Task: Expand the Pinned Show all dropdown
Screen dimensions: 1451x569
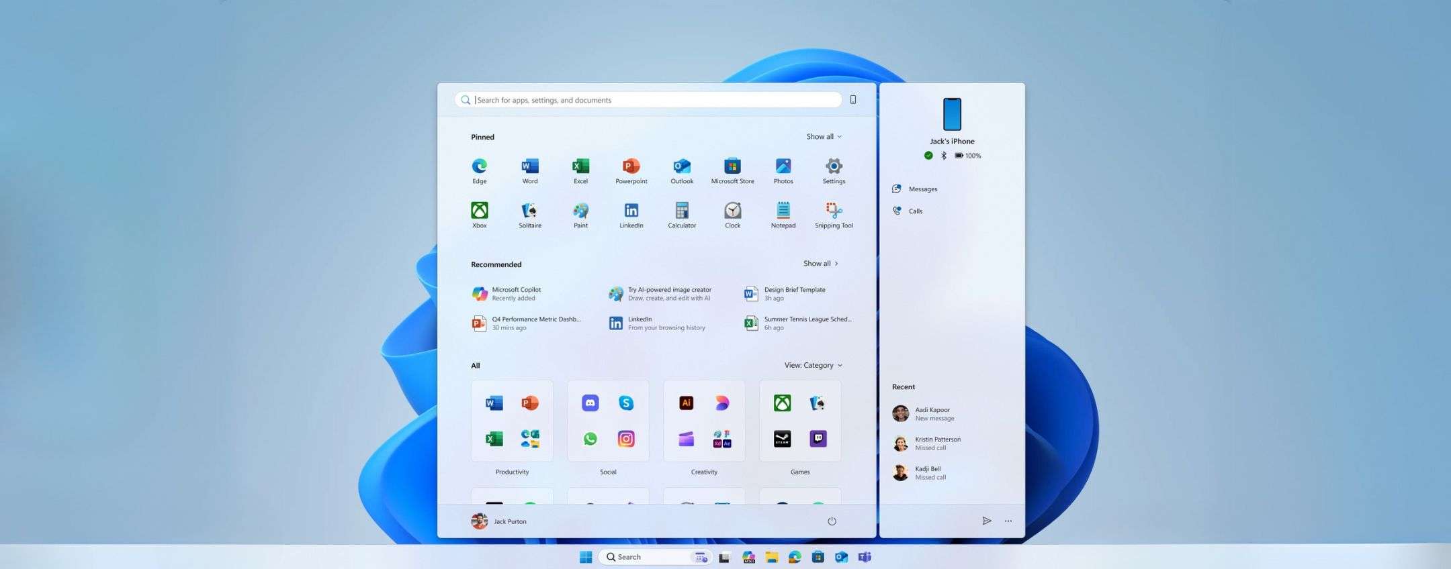Action: click(x=824, y=137)
